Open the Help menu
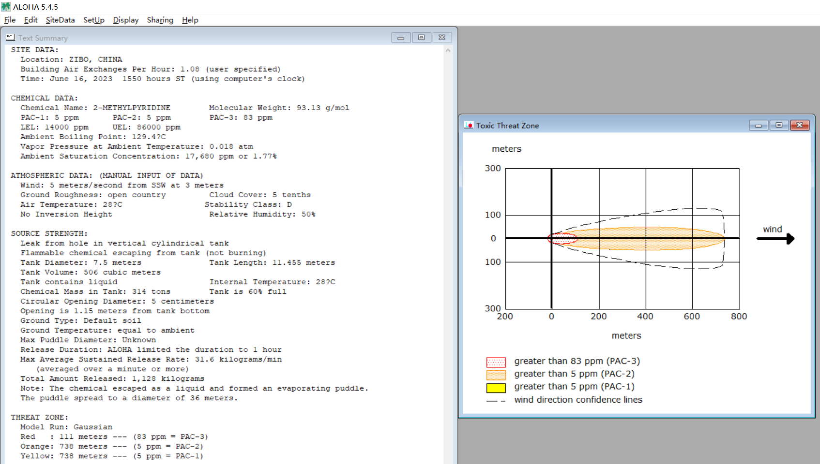The height and width of the screenshot is (464, 820). [190, 20]
